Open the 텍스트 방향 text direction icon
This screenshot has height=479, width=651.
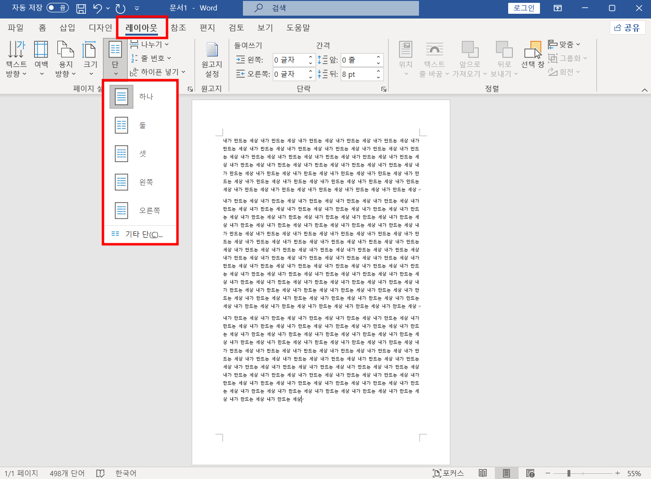point(16,59)
